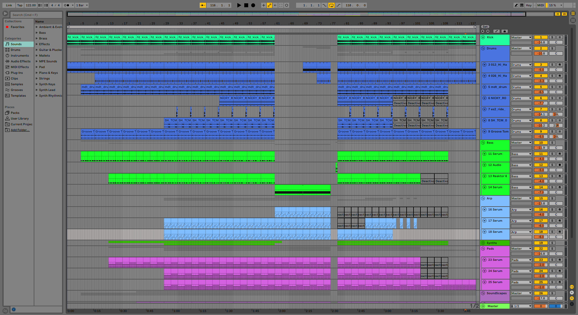This screenshot has height=315, width=578.
Task: Click the Tap tempo button
Action: tap(20, 5)
